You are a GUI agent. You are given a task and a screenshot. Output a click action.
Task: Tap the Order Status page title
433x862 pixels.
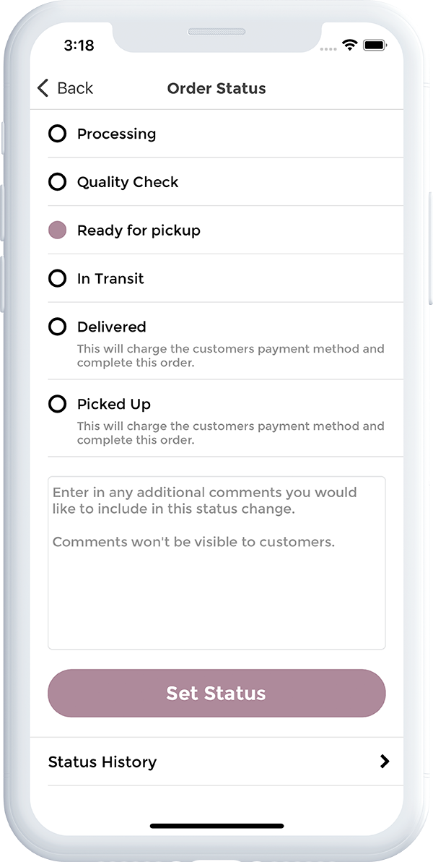click(x=216, y=88)
